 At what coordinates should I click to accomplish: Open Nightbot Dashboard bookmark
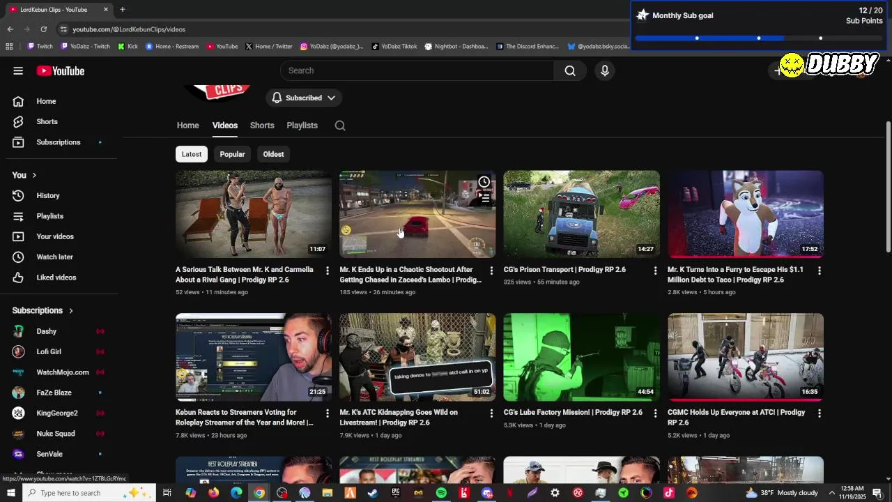click(x=456, y=47)
